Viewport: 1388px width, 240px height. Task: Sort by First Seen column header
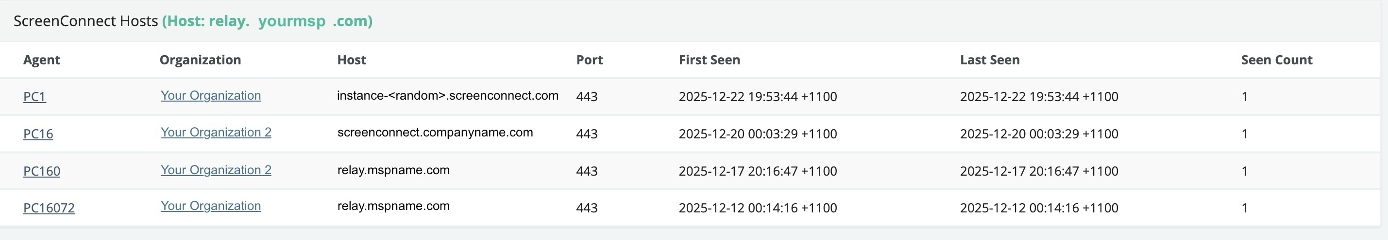click(709, 60)
